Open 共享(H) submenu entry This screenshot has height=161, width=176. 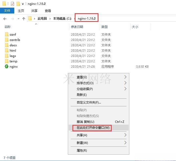click(98, 135)
